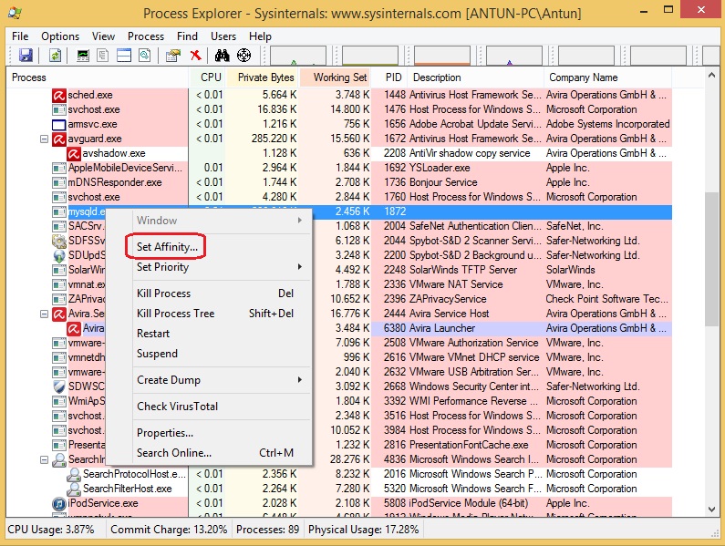This screenshot has width=725, height=546.
Task: Sort by the Description column header
Action: pyautogui.click(x=476, y=77)
